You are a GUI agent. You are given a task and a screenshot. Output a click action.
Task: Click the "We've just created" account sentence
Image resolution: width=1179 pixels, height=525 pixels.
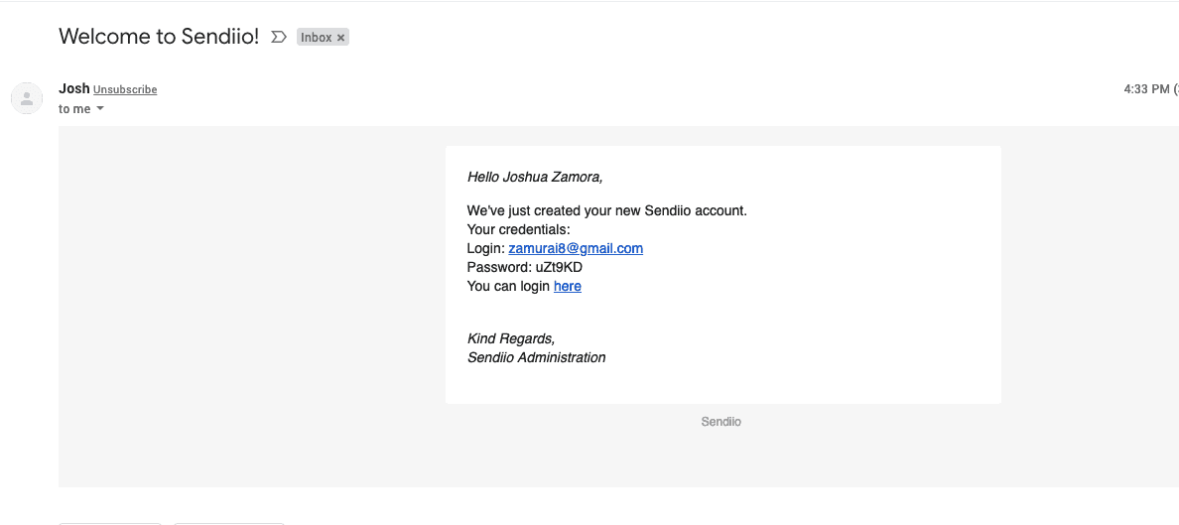(606, 210)
